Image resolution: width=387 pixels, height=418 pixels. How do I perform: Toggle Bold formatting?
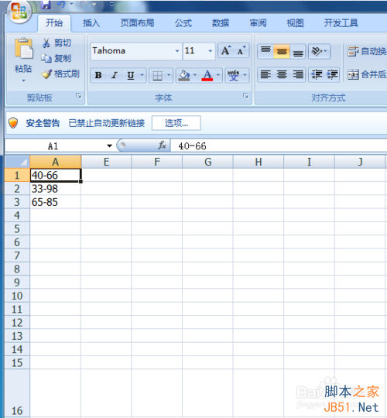(98, 75)
